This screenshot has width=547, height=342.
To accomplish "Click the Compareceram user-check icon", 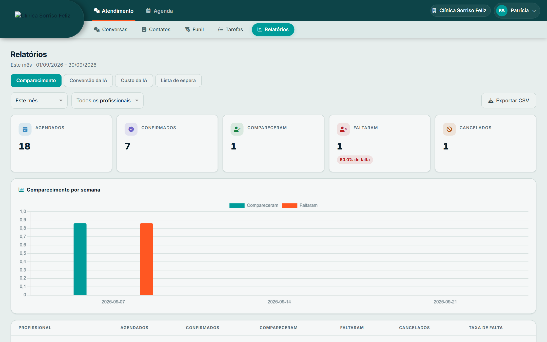I will 237,129.
